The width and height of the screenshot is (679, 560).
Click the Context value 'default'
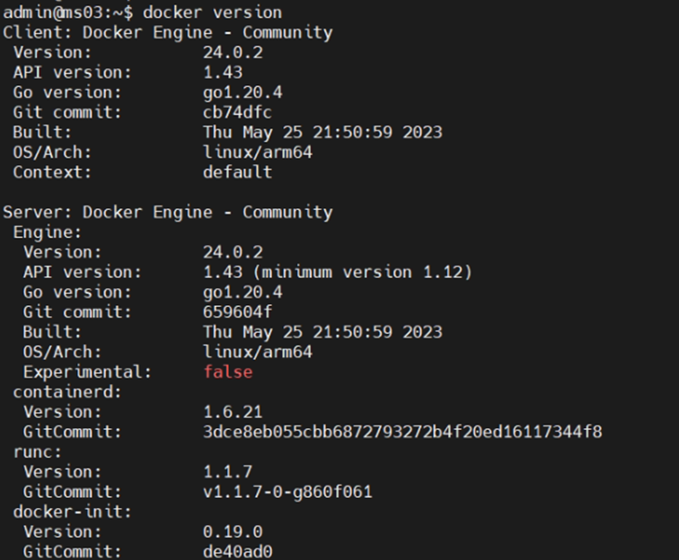[237, 172]
